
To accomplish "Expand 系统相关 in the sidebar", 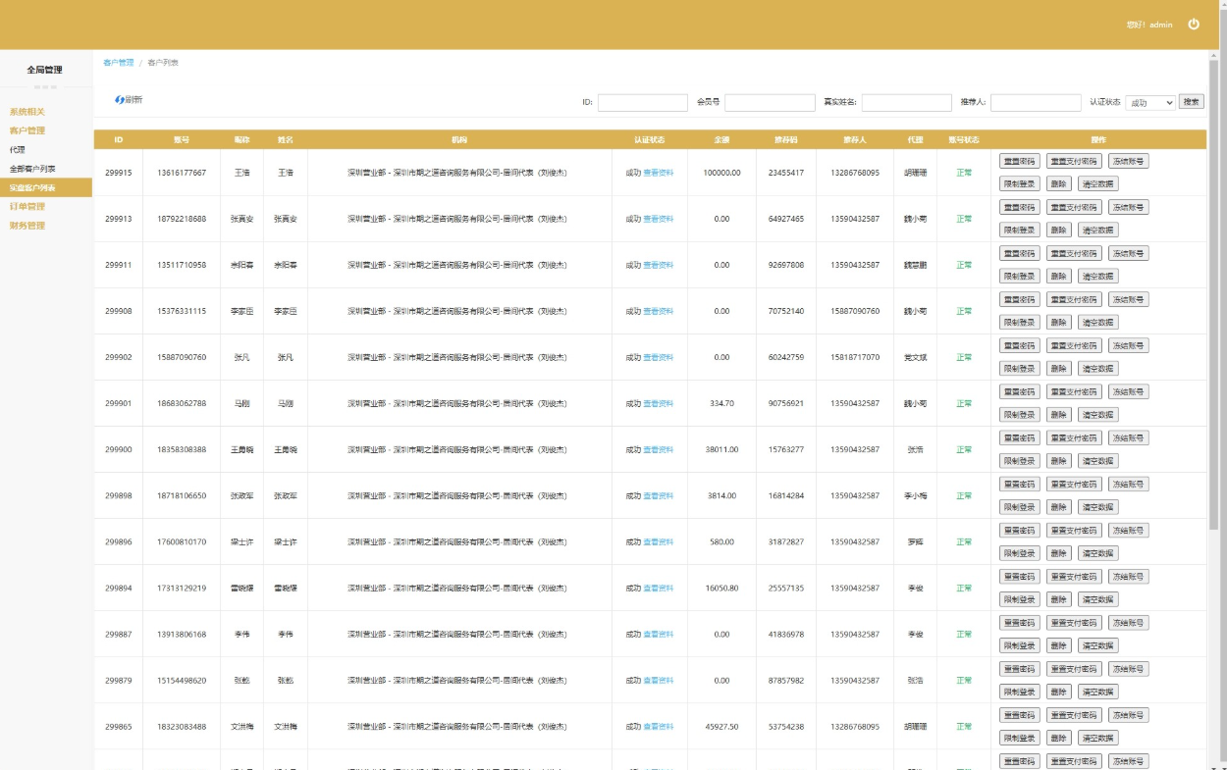I will [27, 112].
